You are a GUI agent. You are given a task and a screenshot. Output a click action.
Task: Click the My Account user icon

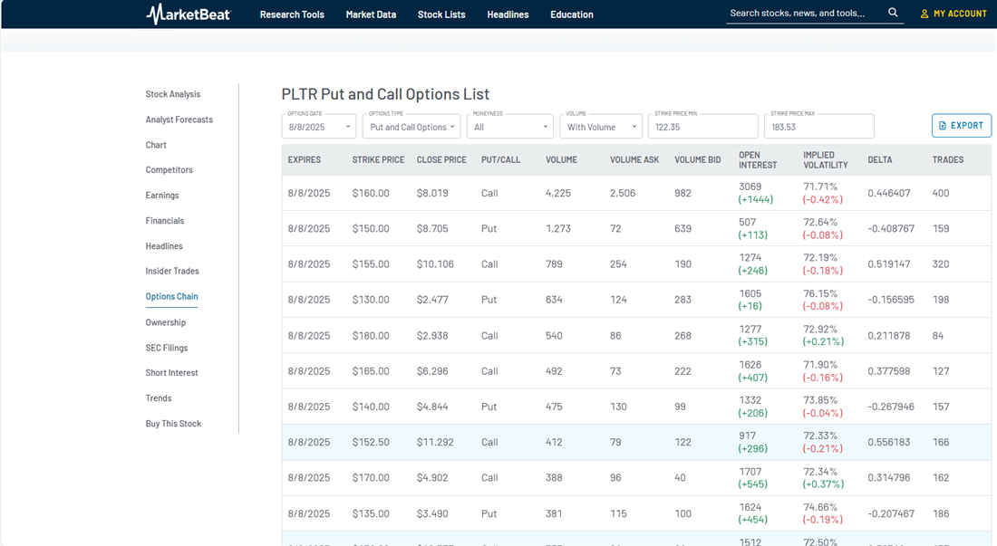click(924, 14)
